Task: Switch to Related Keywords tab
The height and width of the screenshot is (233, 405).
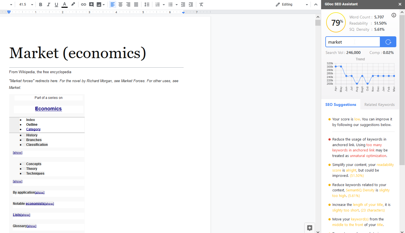Action: point(380,104)
